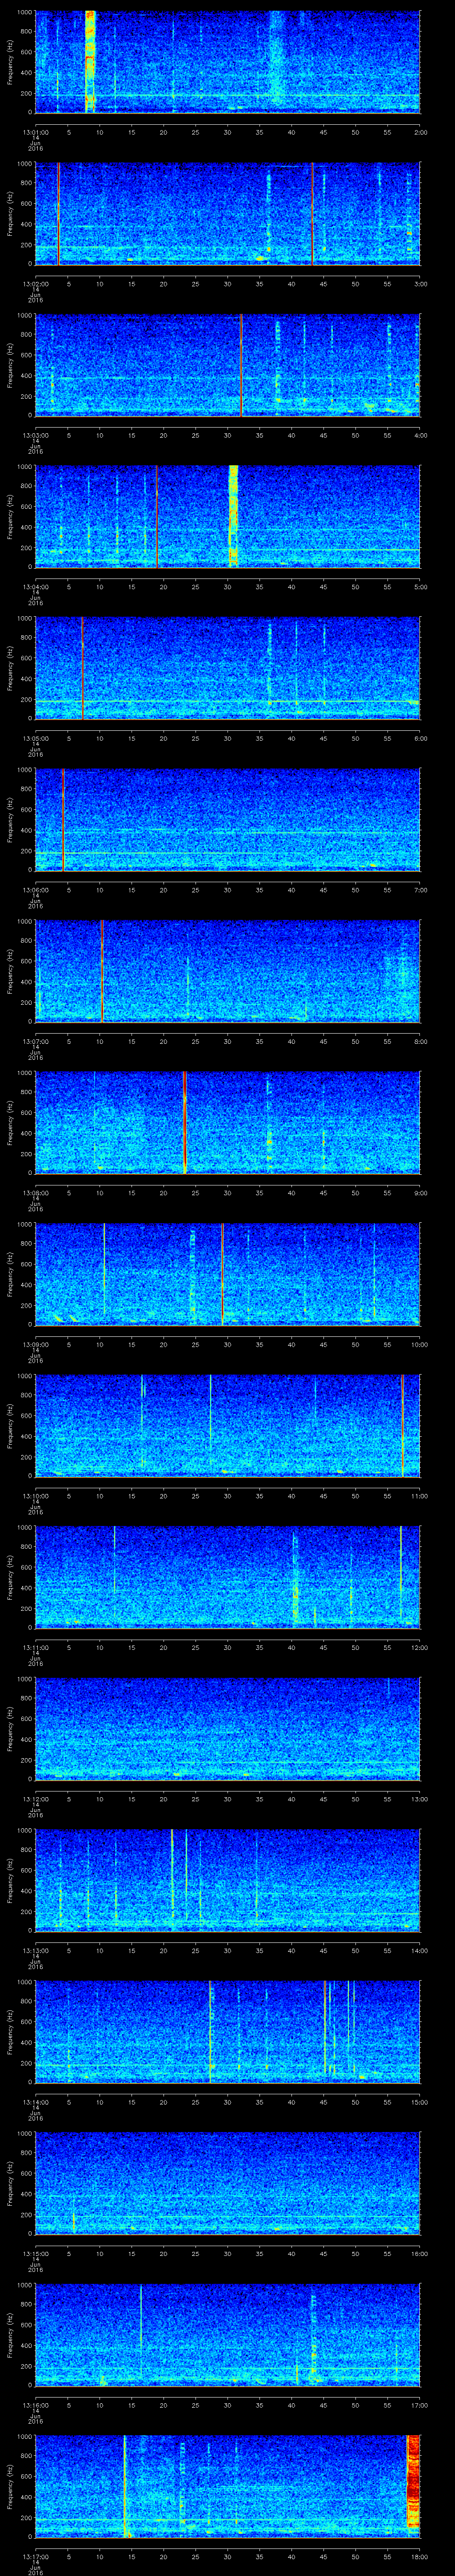The height and width of the screenshot is (2576, 455).
Task: Click the 4:00 end time label
Action: point(420,435)
